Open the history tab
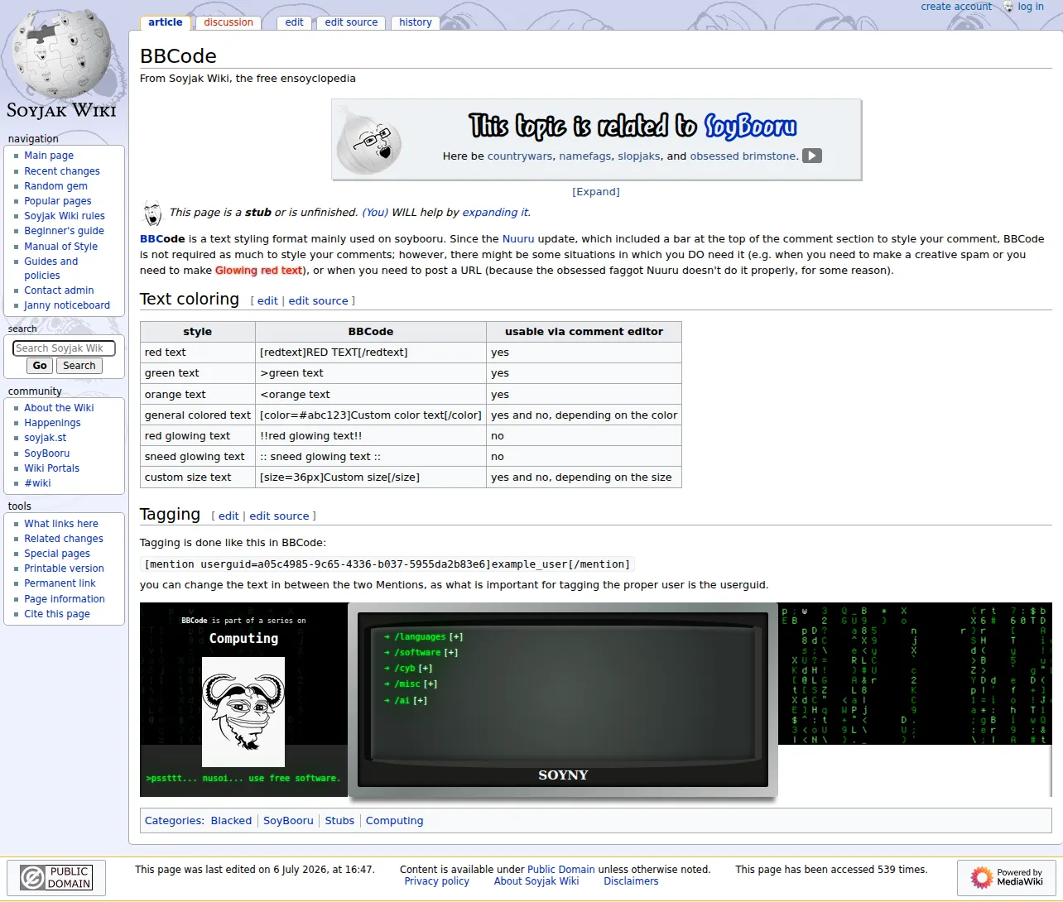Viewport: 1063px width, 902px height. [416, 22]
